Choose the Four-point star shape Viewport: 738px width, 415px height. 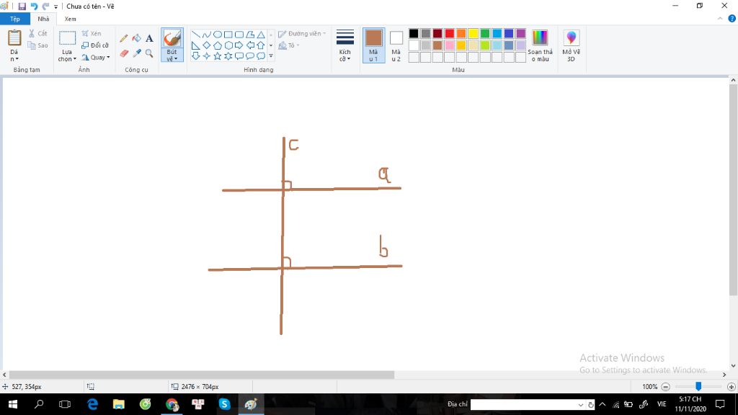pos(207,56)
